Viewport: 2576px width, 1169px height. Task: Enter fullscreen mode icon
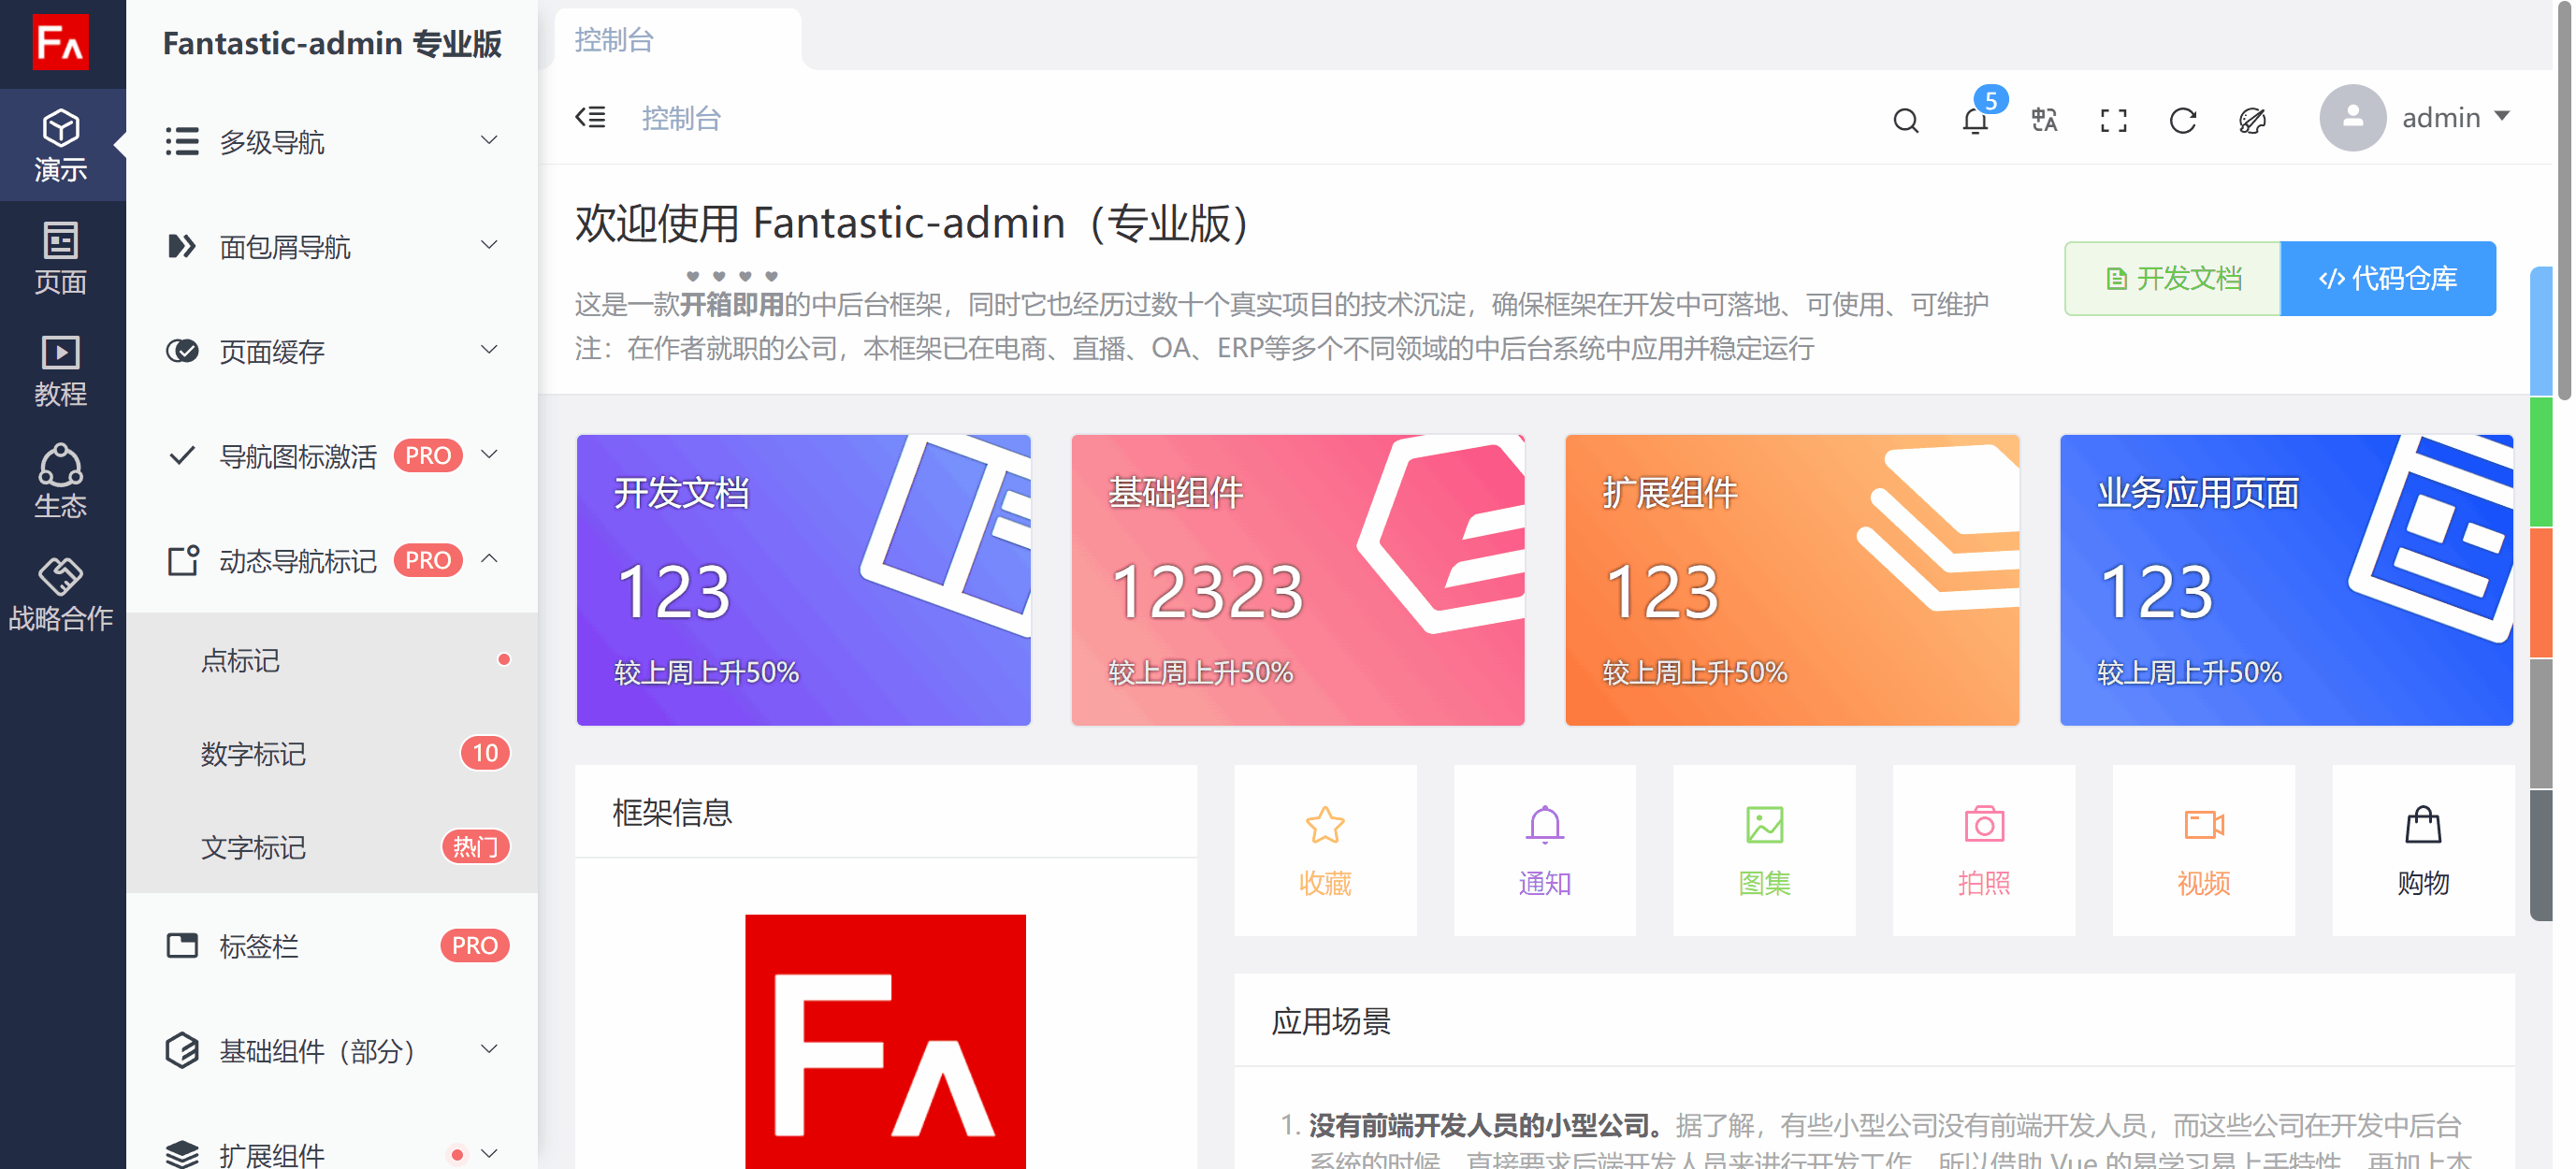point(2113,121)
